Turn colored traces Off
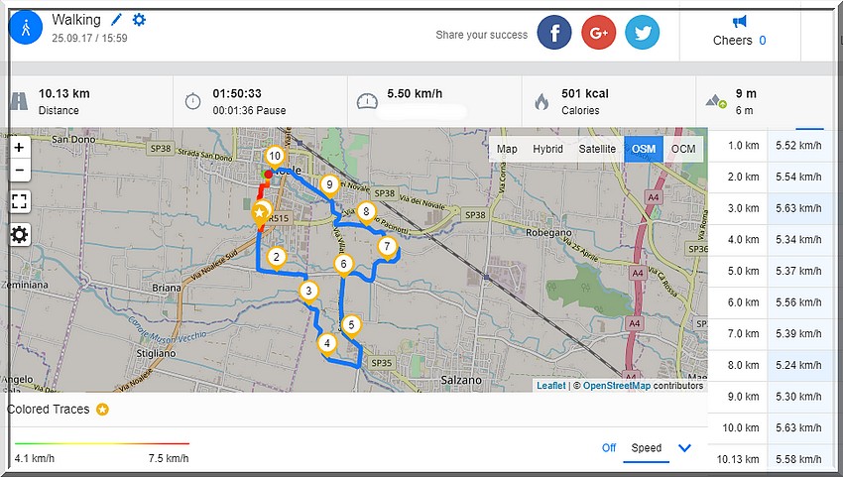The image size is (843, 477). (609, 448)
